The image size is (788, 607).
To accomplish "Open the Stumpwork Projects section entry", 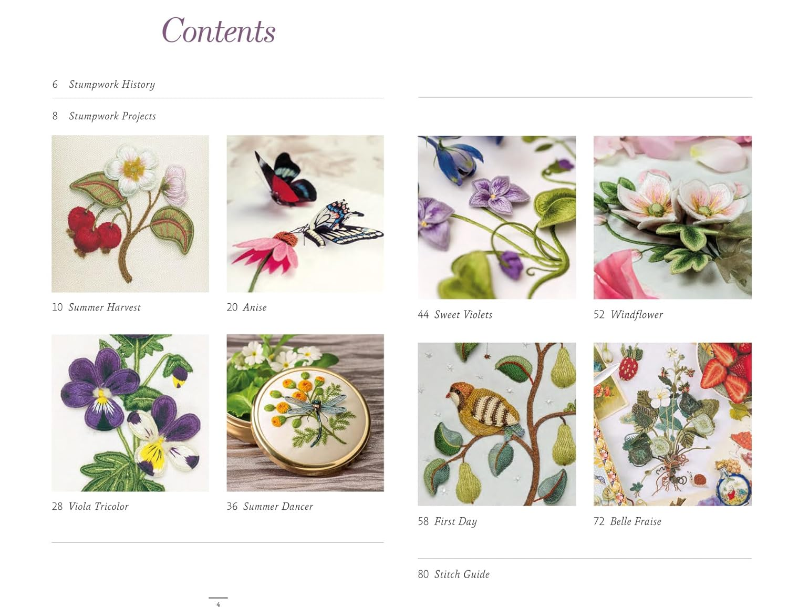I will 104,116.
